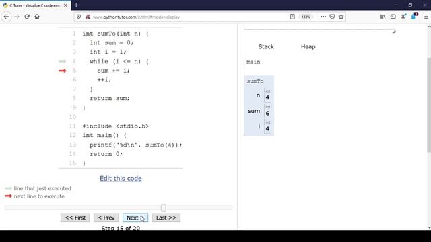The height and width of the screenshot is (242, 431).
Task: Click value 4 of variable i
Action: pos(267,128)
